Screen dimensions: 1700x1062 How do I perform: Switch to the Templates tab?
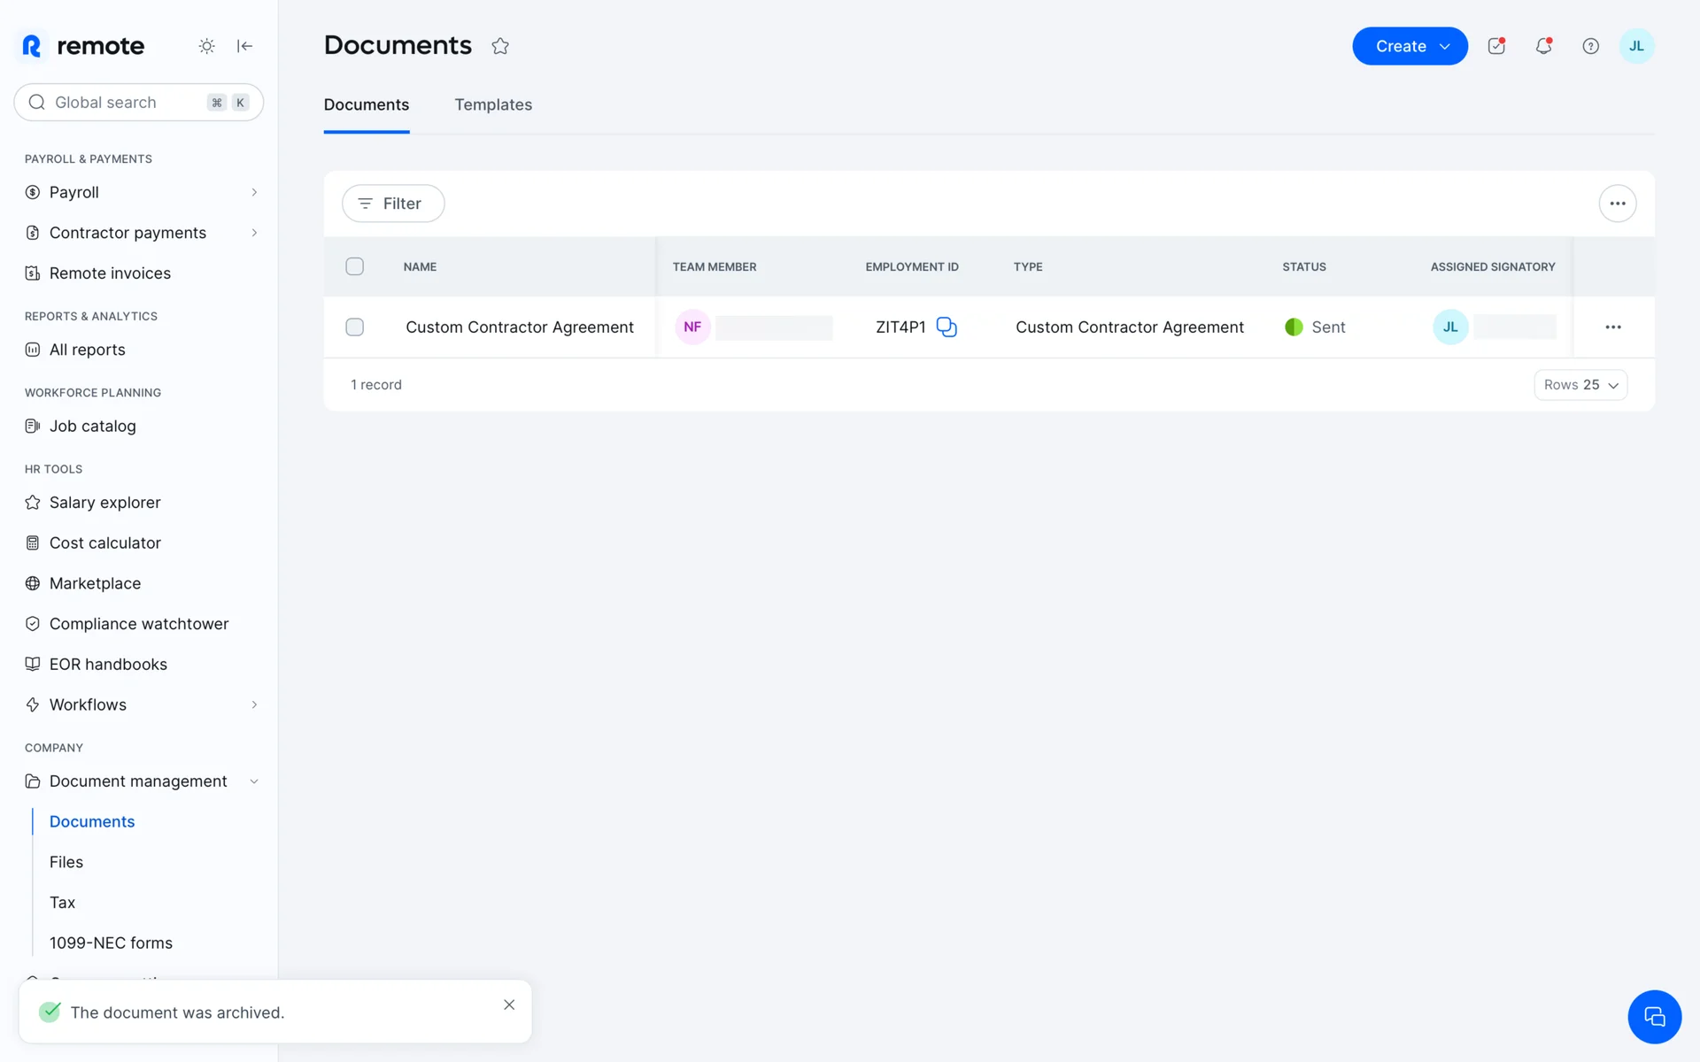[493, 104]
